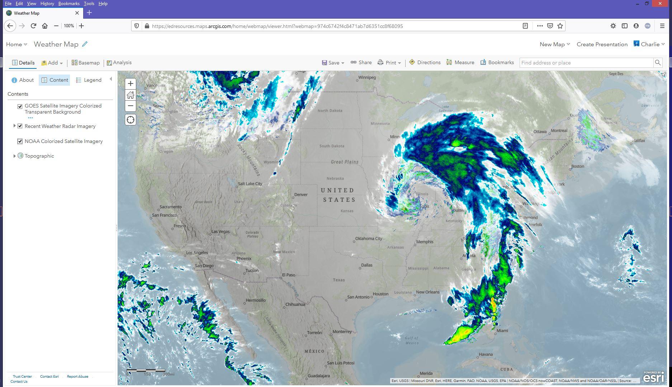Switch to the About tab
672x387 pixels.
[x=23, y=80]
